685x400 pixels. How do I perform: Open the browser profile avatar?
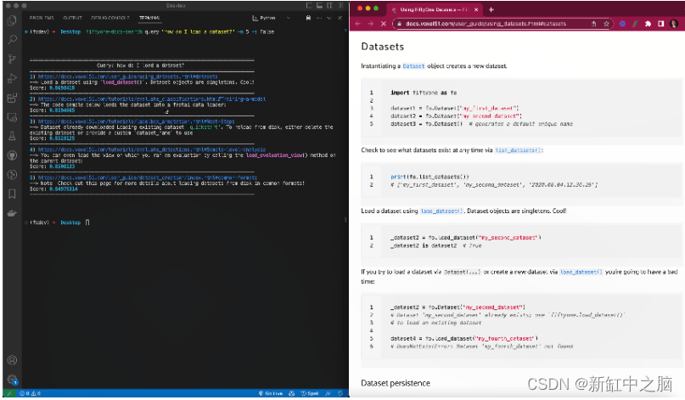click(x=674, y=24)
